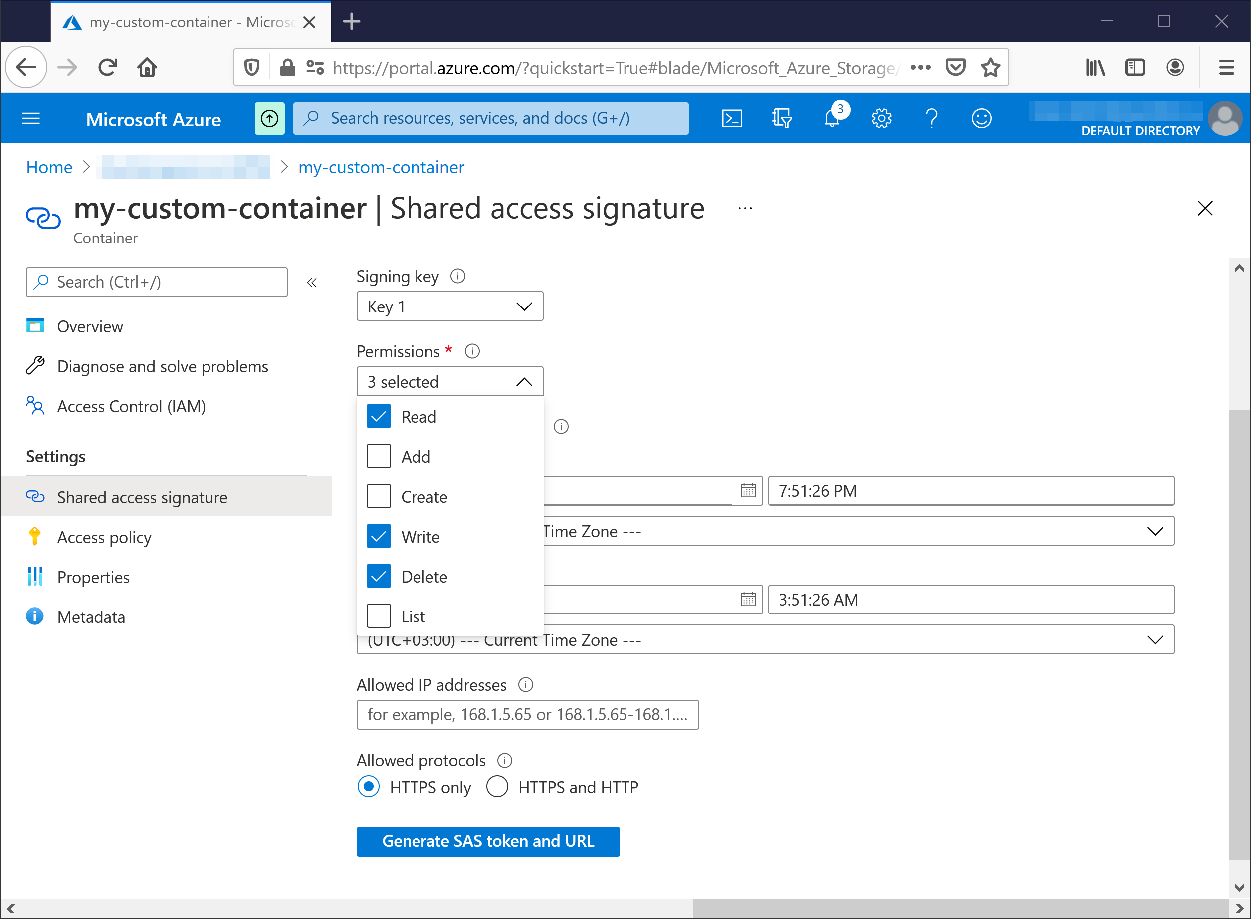Screen dimensions: 1251x919
Task: Open the notifications bell
Action: [x=832, y=118]
